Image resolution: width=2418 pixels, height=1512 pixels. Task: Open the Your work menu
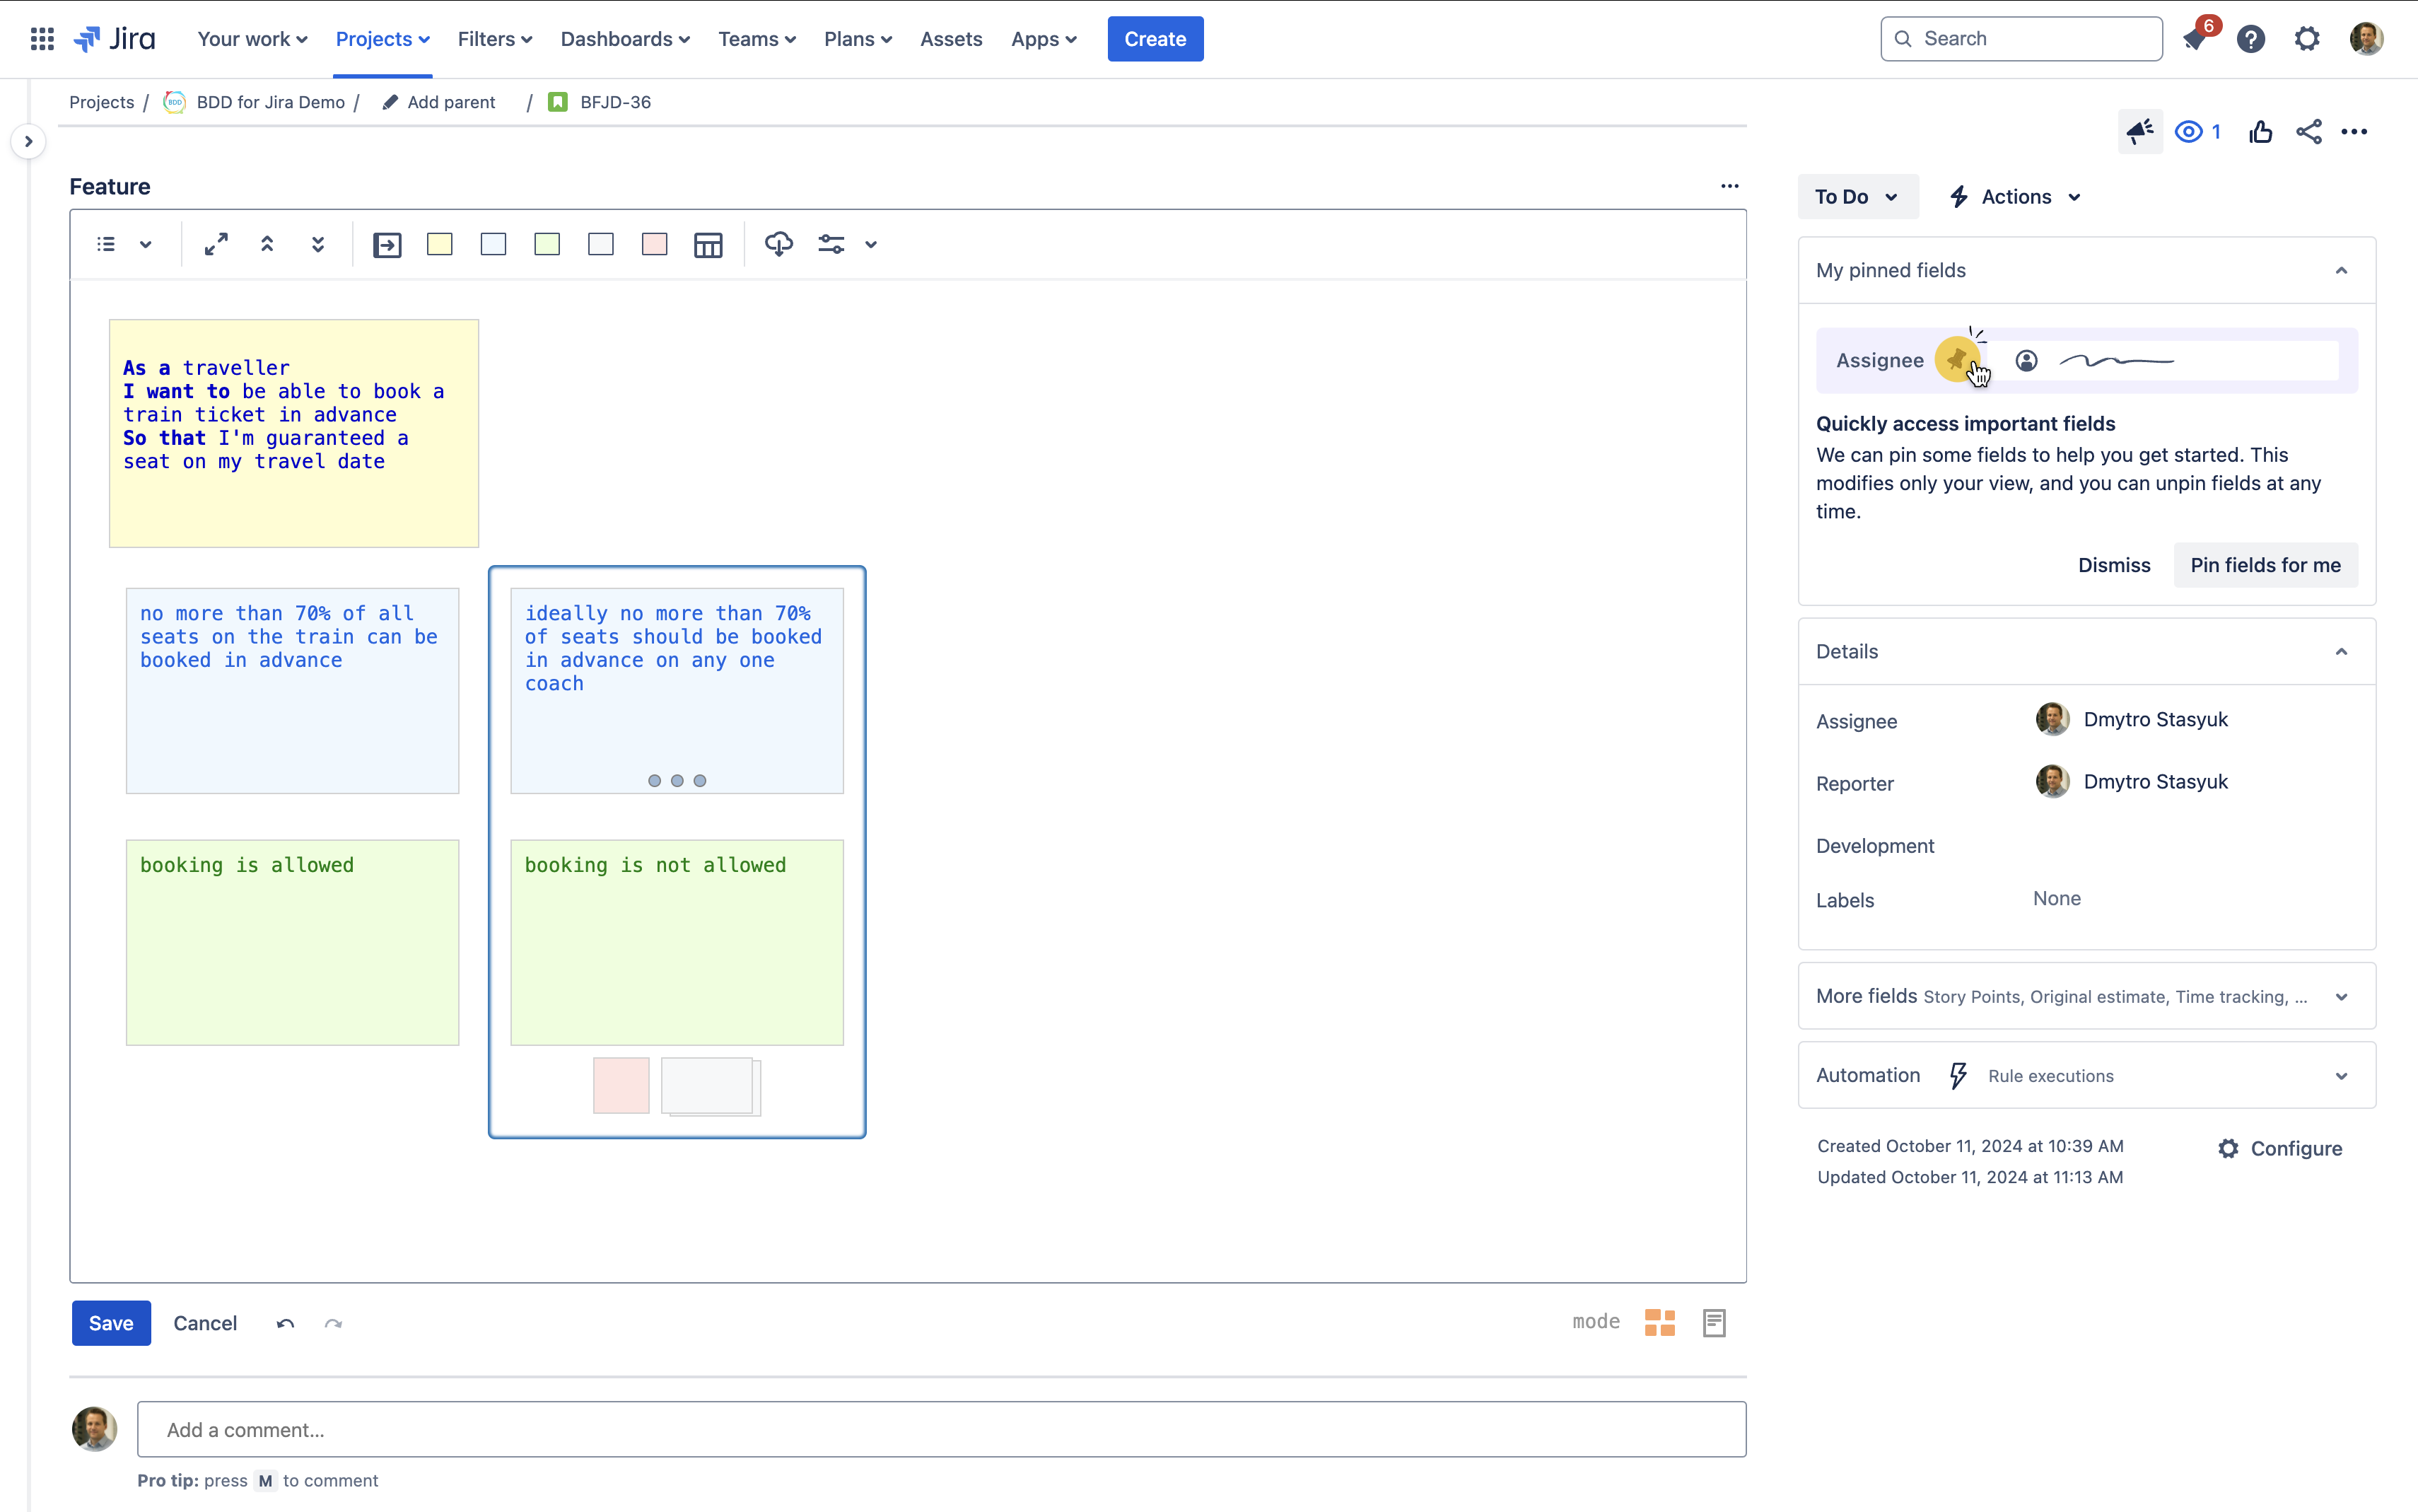252,39
